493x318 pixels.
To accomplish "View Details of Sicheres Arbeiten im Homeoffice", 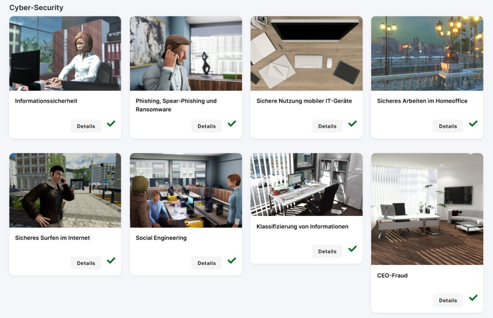I will click(448, 126).
